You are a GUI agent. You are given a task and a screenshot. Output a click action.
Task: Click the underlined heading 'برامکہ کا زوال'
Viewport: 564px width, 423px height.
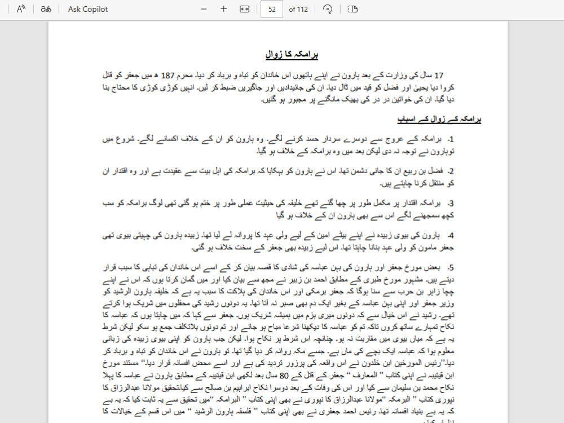292,55
